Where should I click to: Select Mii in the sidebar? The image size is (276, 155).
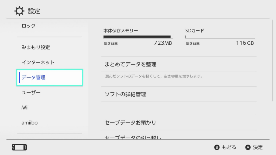(x=25, y=108)
